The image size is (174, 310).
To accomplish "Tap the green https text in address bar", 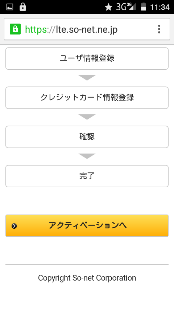I will (36, 30).
